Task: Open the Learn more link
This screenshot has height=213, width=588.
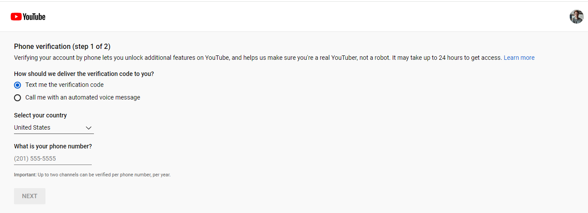Action: pyautogui.click(x=519, y=58)
